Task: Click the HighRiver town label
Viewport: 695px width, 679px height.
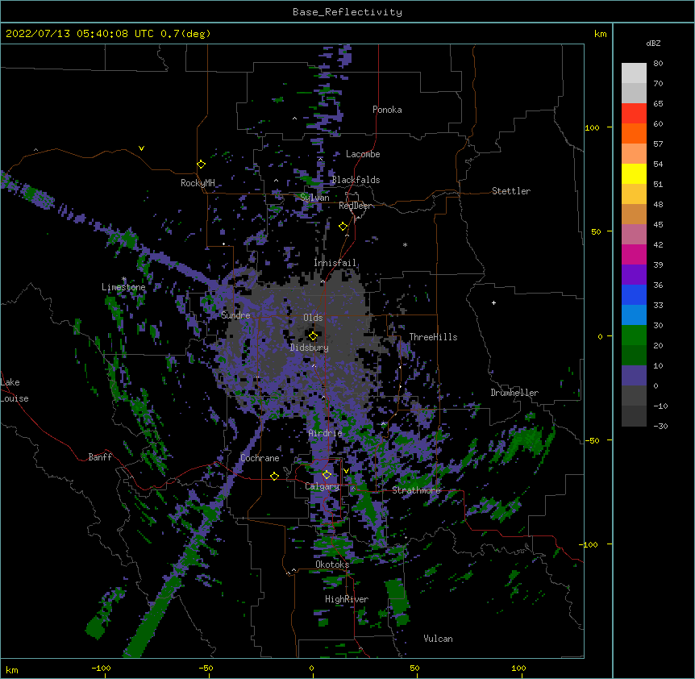Action: pyautogui.click(x=347, y=599)
